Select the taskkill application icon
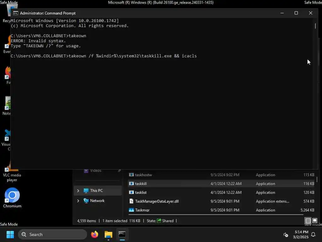 [131, 184]
